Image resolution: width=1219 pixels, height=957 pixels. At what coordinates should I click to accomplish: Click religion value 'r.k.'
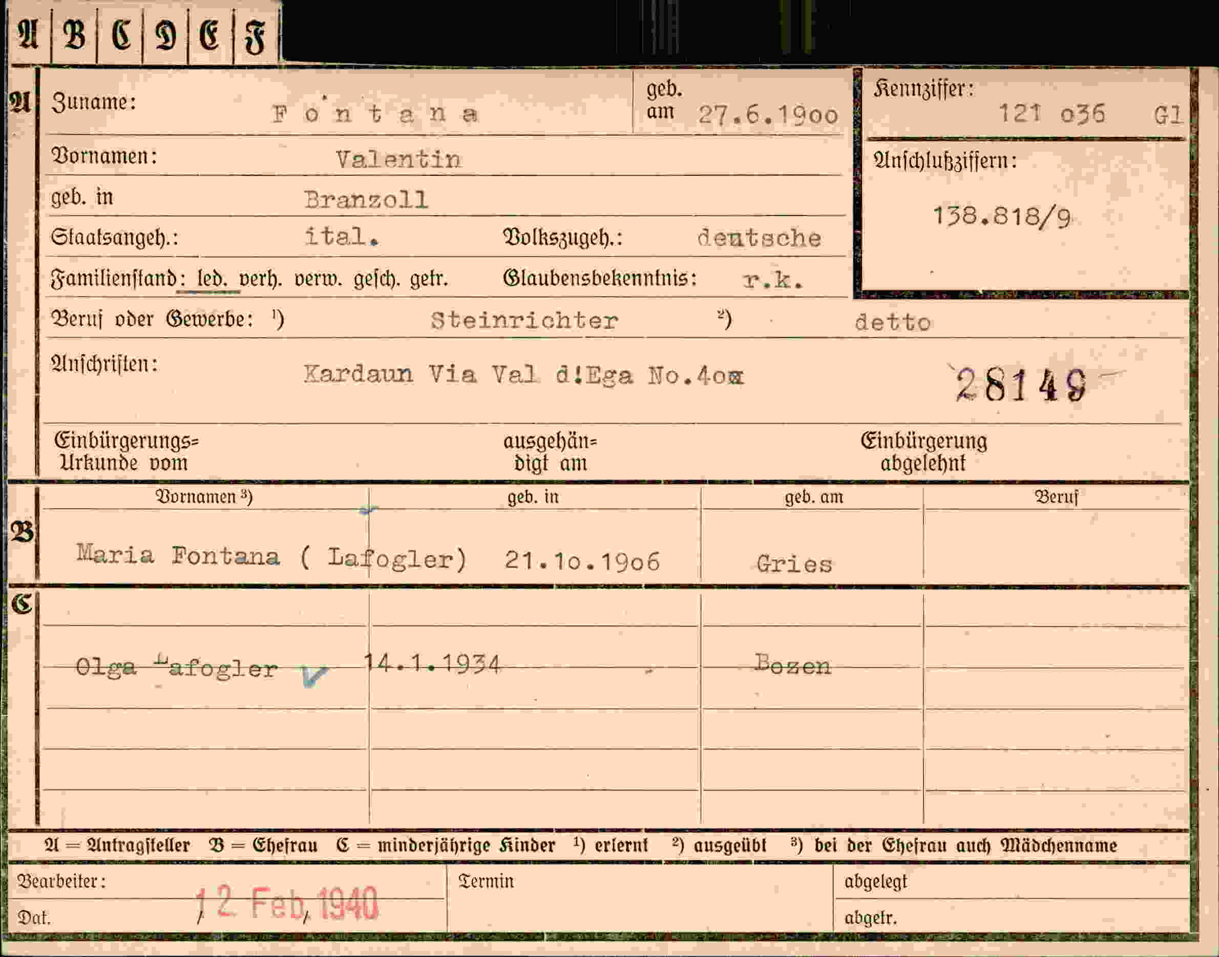(773, 279)
